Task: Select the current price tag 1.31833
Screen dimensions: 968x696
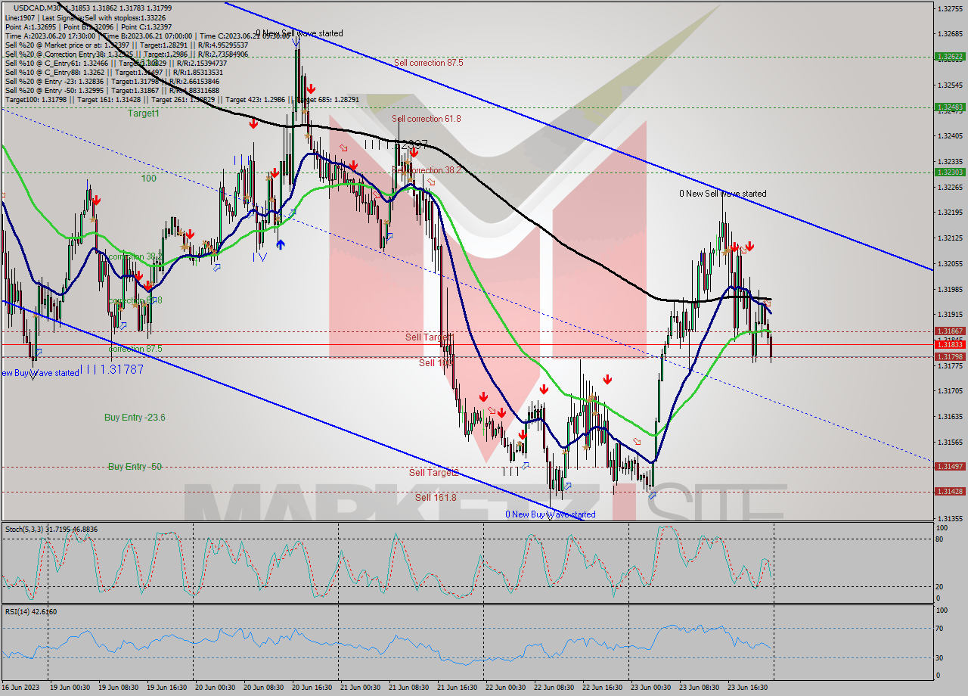Action: pyautogui.click(x=950, y=344)
